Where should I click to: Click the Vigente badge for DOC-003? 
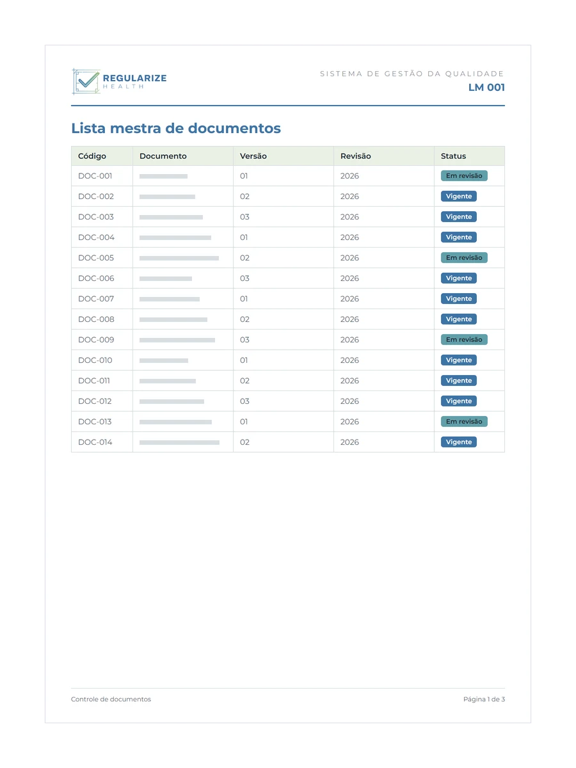[459, 217]
